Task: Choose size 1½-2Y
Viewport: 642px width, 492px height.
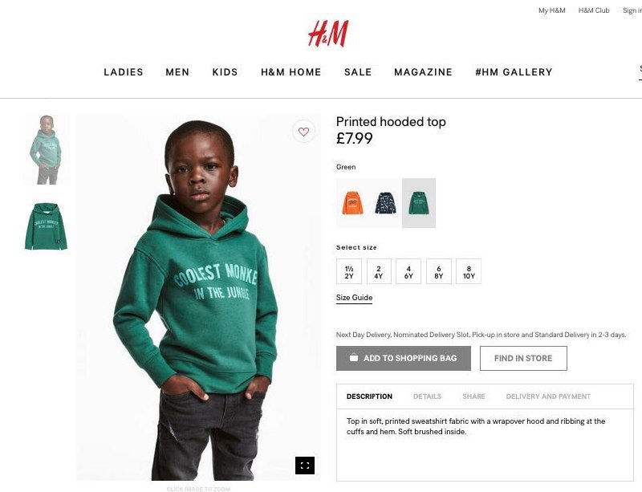Action: coord(349,271)
